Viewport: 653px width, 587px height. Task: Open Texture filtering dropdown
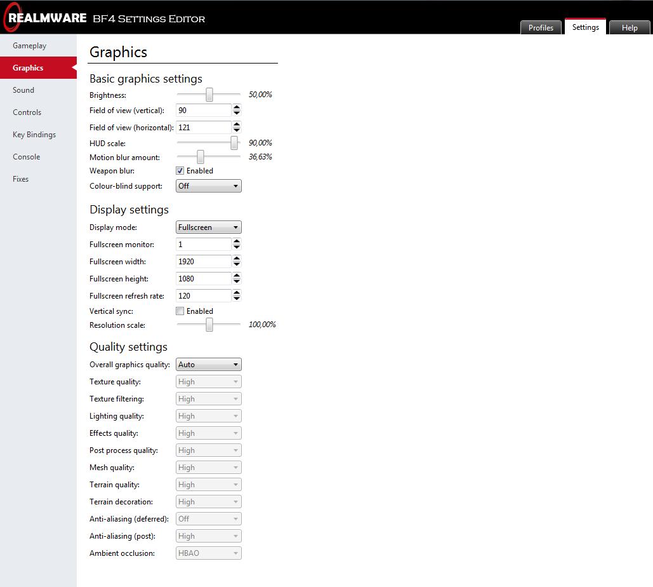tap(208, 398)
